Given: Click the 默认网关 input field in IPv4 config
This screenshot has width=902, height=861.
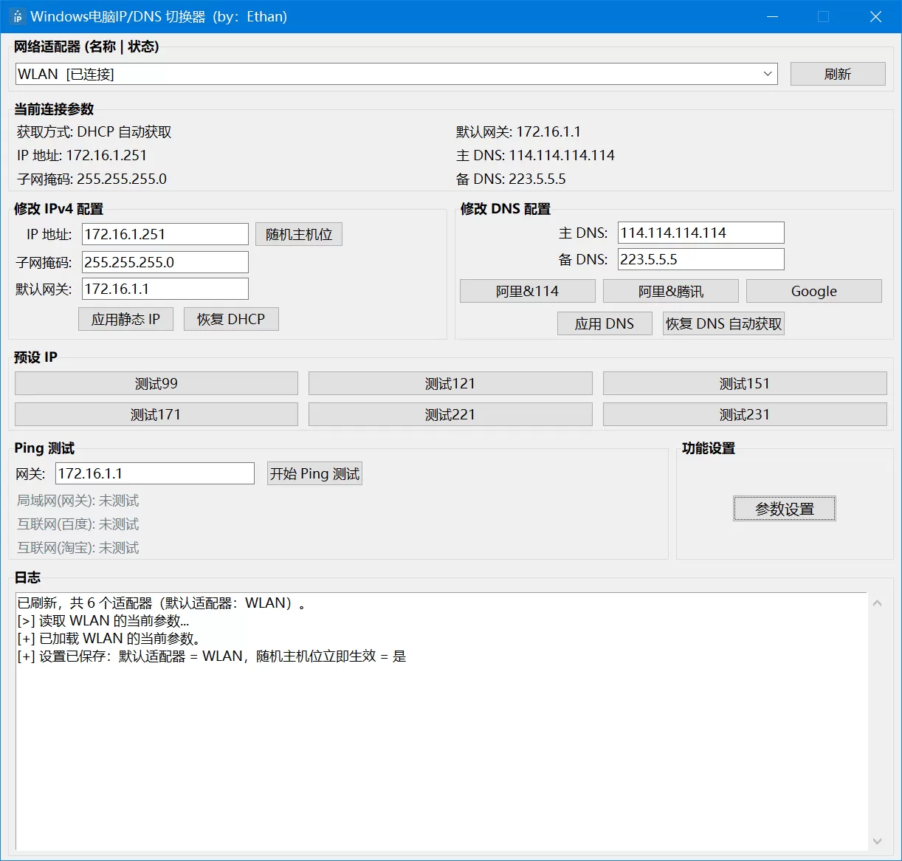Looking at the screenshot, I should coord(165,289).
